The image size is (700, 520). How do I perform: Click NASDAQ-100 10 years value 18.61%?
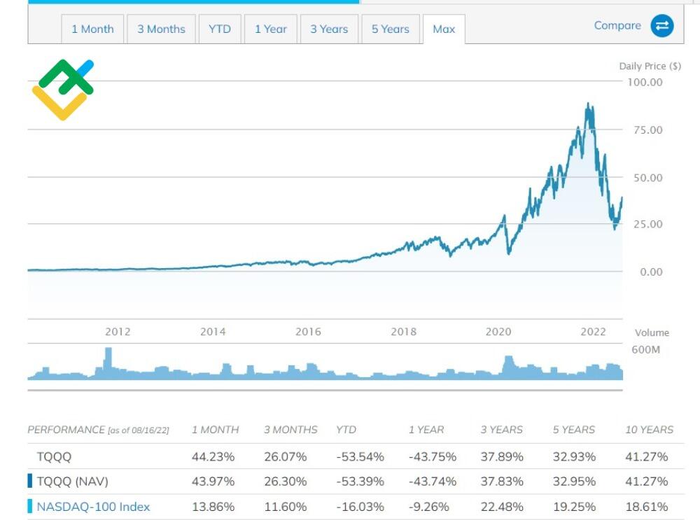click(x=646, y=507)
